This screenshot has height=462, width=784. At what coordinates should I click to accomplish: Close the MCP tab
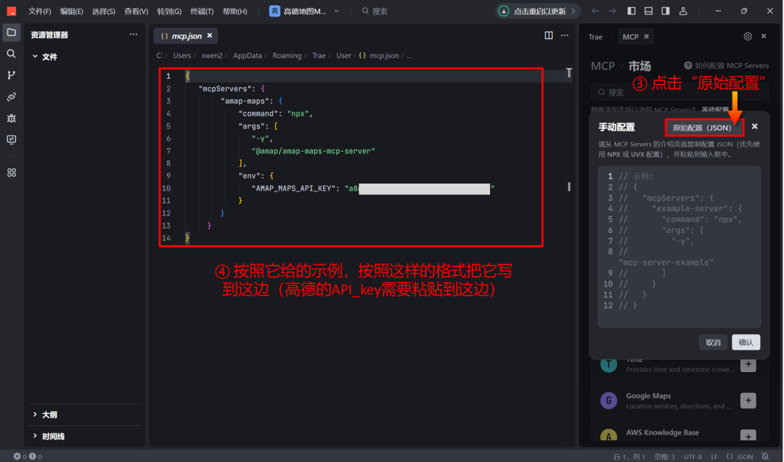[647, 36]
